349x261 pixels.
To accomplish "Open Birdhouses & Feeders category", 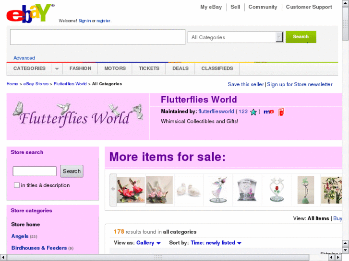I will pos(39,248).
